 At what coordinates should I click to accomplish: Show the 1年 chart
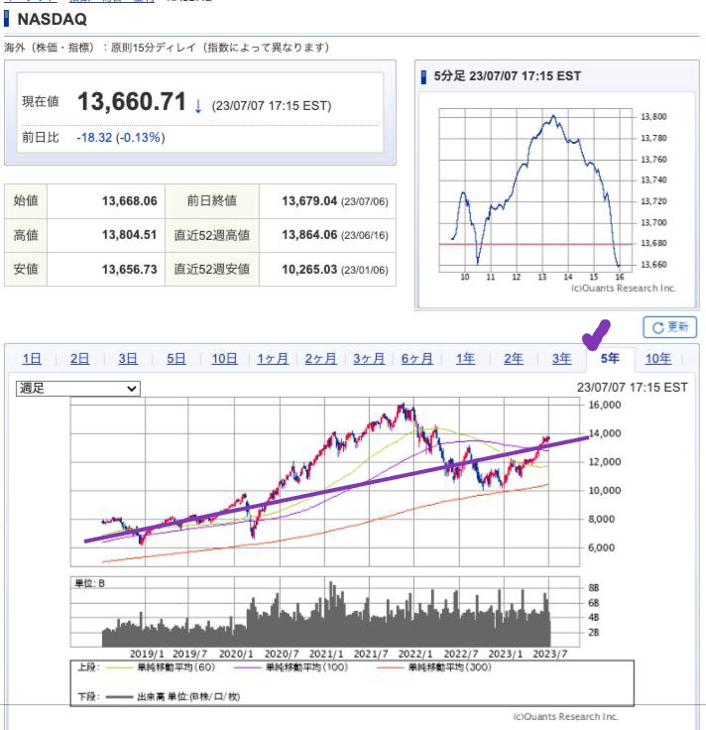pyautogui.click(x=465, y=359)
